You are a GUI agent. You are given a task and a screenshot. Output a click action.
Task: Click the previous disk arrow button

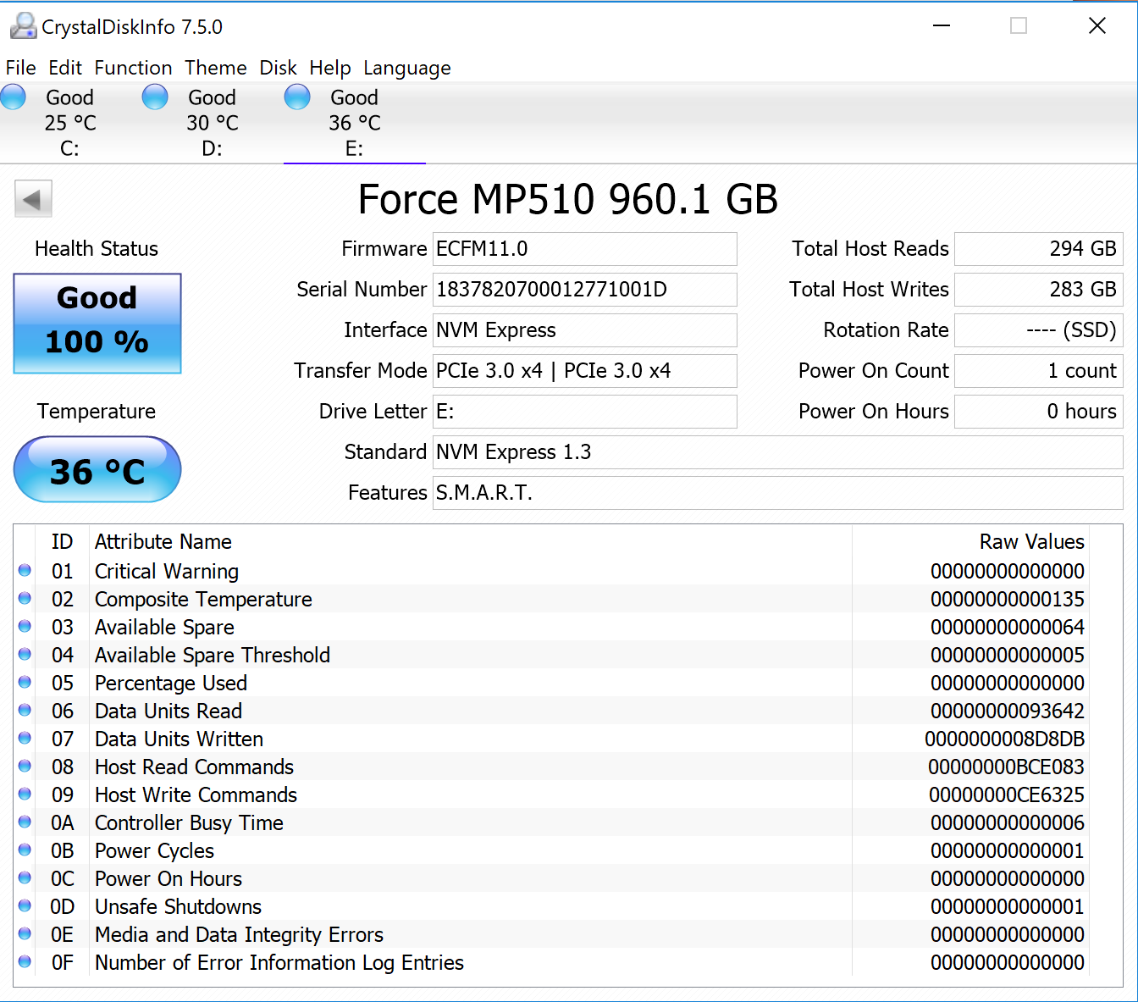pos(33,199)
